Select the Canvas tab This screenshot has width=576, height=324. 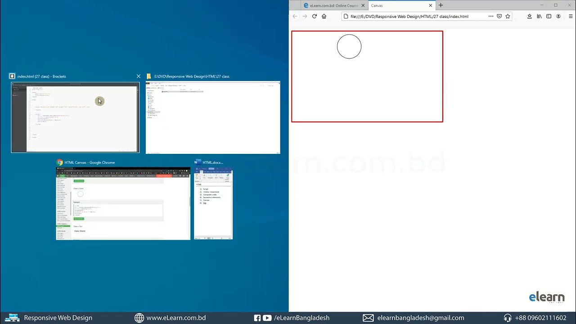[401, 5]
